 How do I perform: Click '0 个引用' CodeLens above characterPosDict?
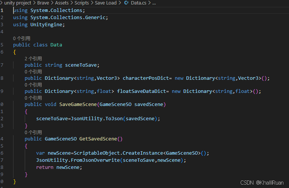(x=33, y=72)
